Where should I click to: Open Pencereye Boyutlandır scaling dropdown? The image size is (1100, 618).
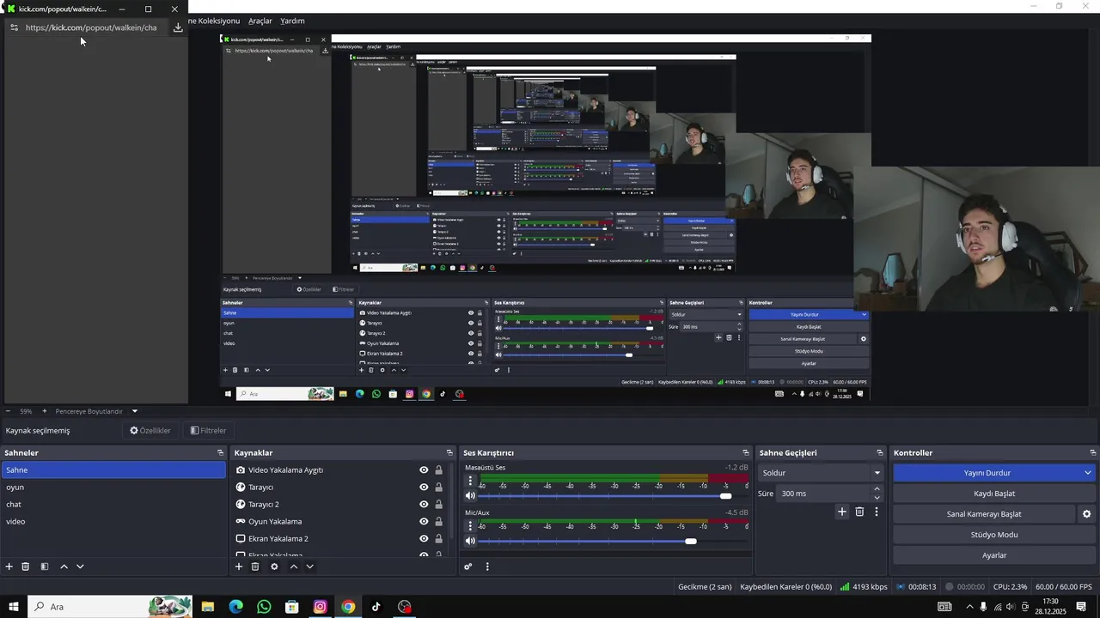(135, 411)
